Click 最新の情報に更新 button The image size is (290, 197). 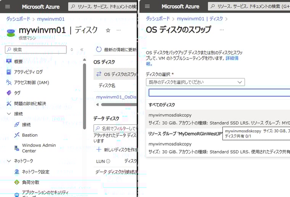(116, 49)
